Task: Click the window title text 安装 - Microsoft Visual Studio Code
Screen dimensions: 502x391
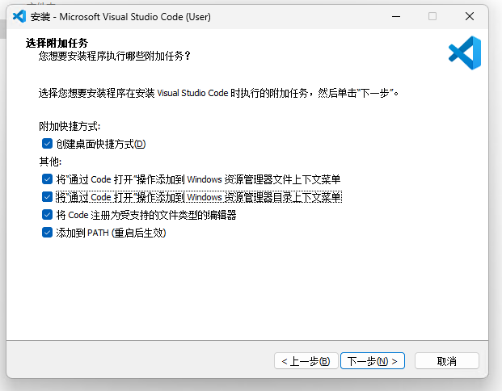Action: coord(120,17)
